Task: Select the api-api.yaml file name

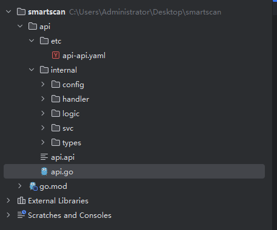Action: [84, 56]
